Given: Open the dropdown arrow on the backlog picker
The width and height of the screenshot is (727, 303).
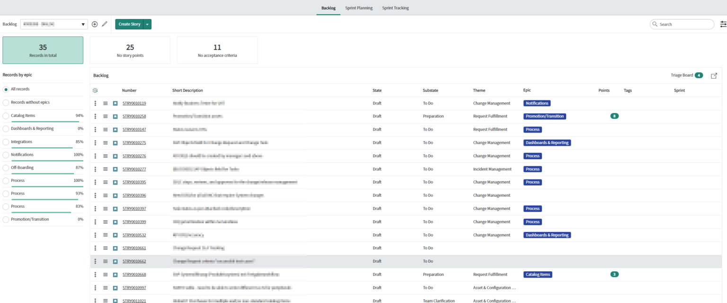Looking at the screenshot, I should [x=83, y=24].
